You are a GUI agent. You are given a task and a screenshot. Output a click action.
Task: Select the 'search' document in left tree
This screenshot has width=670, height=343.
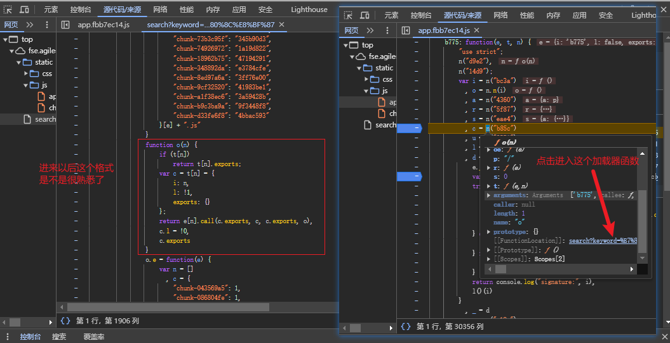(x=39, y=119)
